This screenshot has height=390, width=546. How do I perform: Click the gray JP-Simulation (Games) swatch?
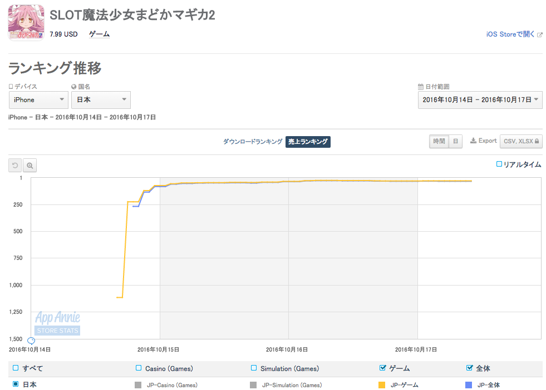[x=253, y=385]
